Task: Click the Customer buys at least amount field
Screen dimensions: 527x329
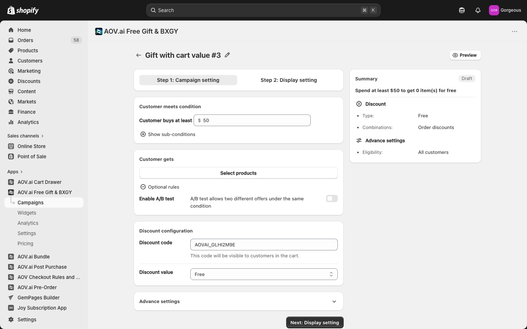Action: (252, 120)
